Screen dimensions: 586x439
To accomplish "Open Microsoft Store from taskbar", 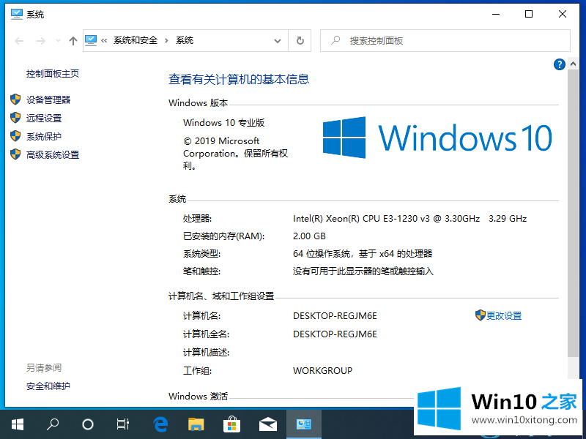I will pyautogui.click(x=231, y=424).
